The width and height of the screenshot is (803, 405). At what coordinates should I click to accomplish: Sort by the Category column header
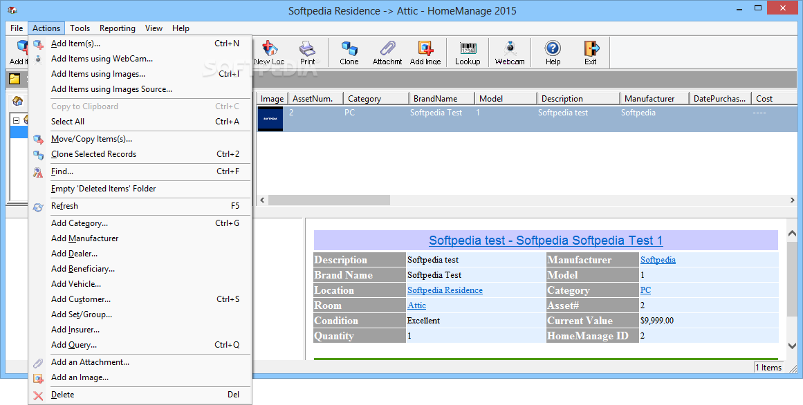[376, 99]
